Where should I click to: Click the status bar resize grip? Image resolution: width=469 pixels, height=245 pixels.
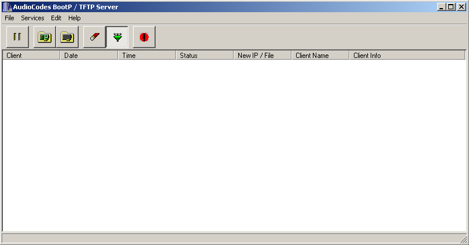pos(463,239)
